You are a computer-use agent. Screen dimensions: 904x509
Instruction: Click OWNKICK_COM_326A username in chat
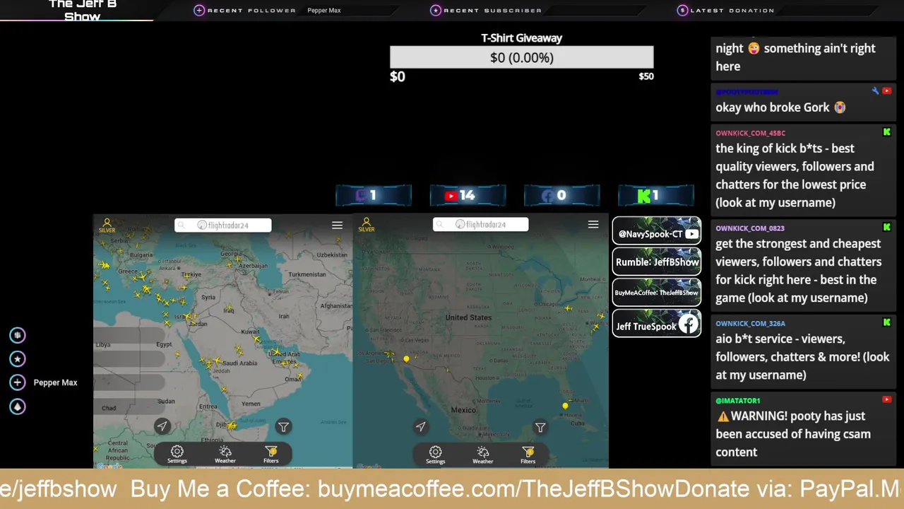tap(750, 324)
